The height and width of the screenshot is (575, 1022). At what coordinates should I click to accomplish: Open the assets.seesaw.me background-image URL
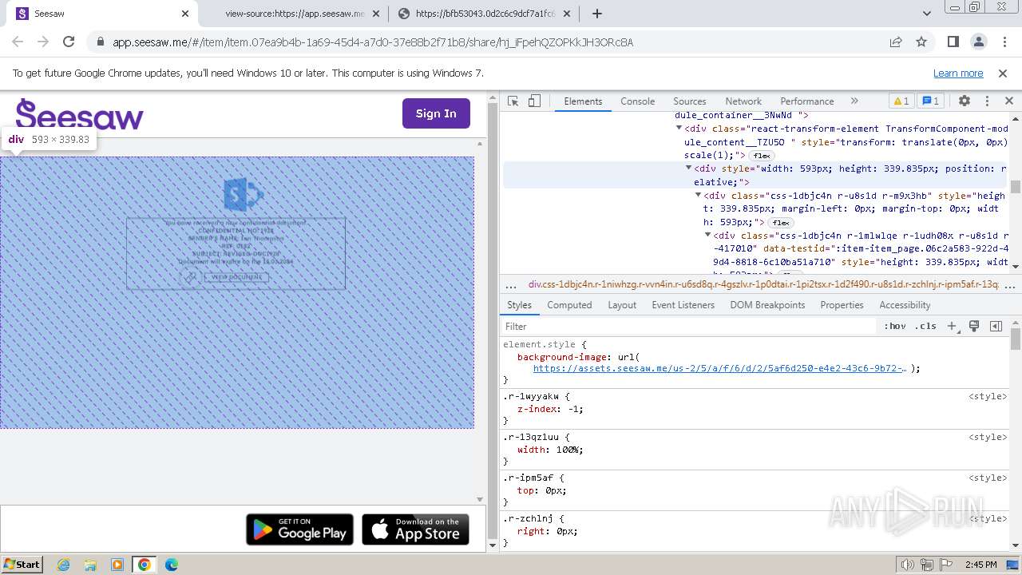[x=719, y=369]
